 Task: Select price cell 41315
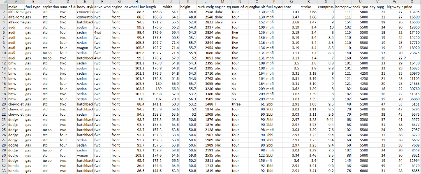[412, 94]
